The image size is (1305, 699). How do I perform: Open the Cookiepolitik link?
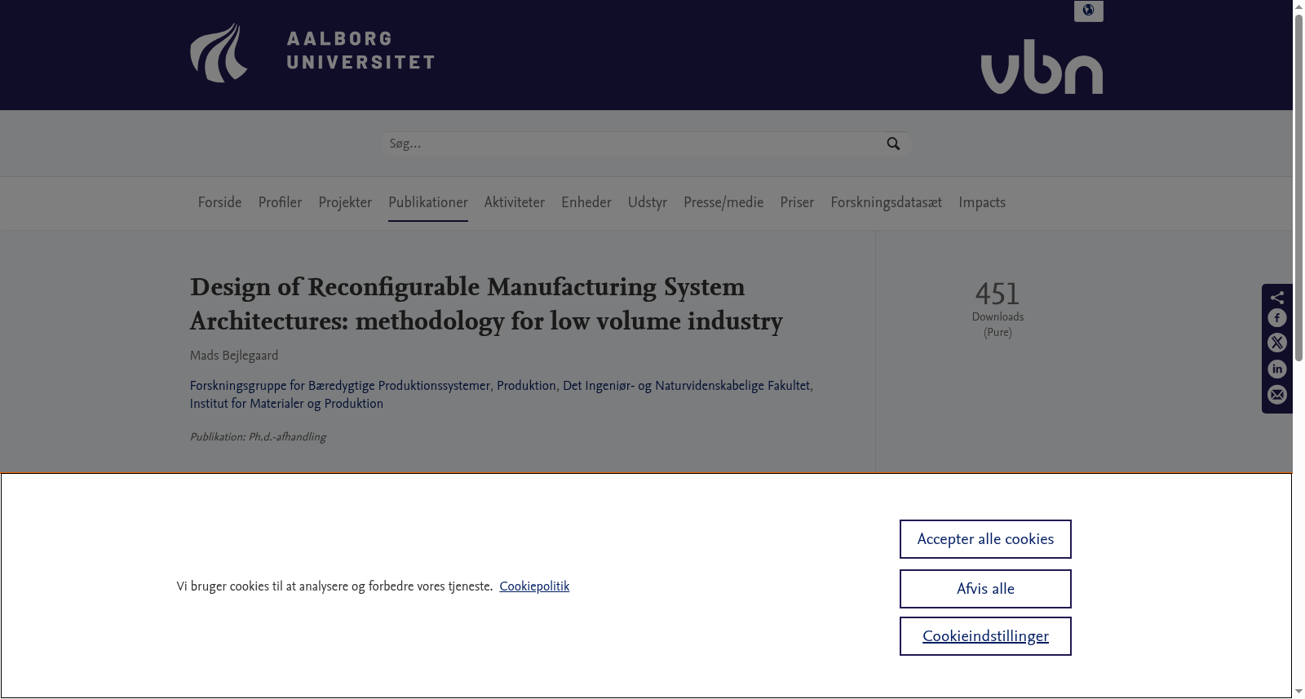pyautogui.click(x=534, y=586)
